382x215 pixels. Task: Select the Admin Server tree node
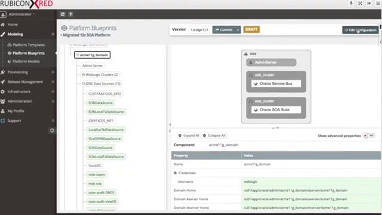click(x=93, y=66)
